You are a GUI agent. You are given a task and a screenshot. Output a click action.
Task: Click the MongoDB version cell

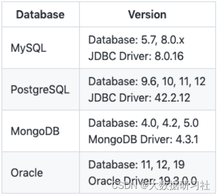tap(148, 131)
